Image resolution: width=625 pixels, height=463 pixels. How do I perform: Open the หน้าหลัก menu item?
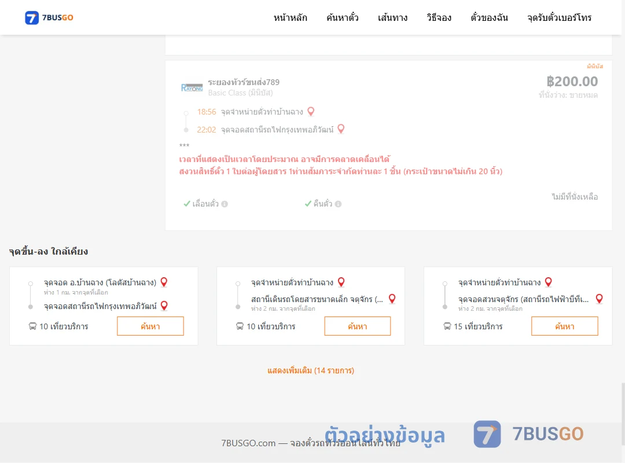[x=290, y=17]
